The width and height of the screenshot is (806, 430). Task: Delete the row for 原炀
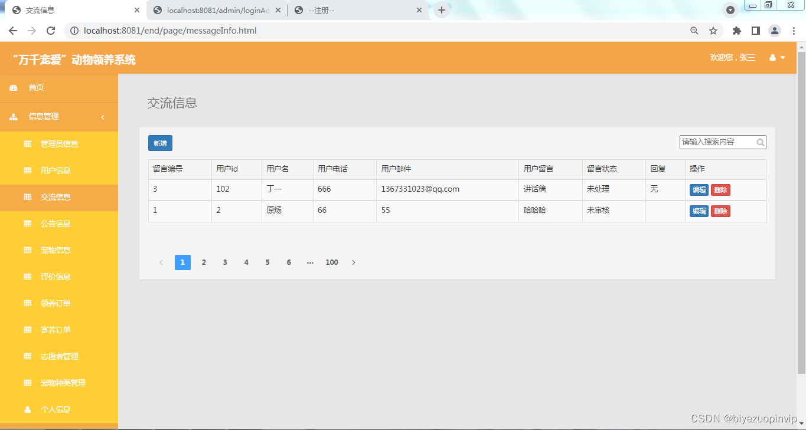pyautogui.click(x=720, y=211)
